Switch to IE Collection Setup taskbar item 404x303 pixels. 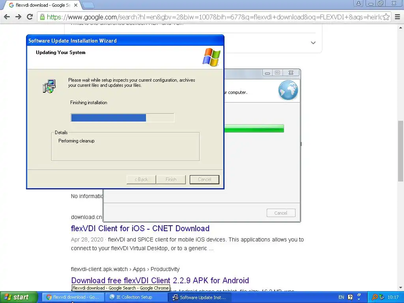pyautogui.click(x=137, y=297)
